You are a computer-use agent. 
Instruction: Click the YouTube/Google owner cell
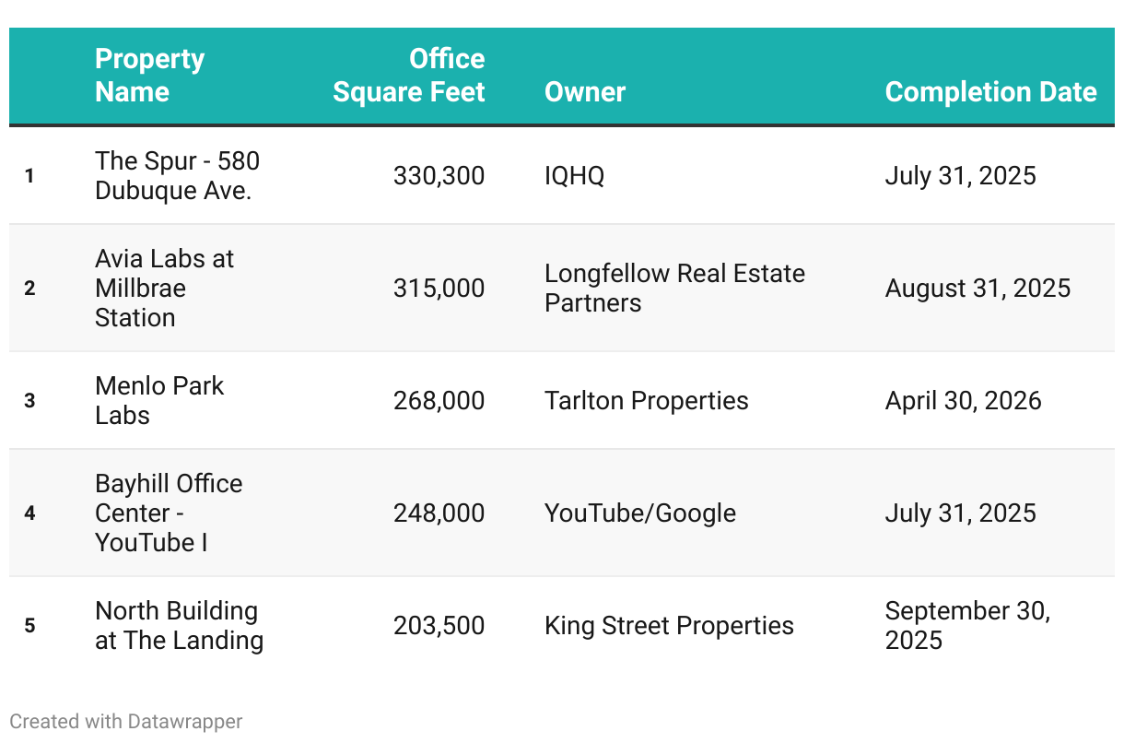click(x=640, y=513)
